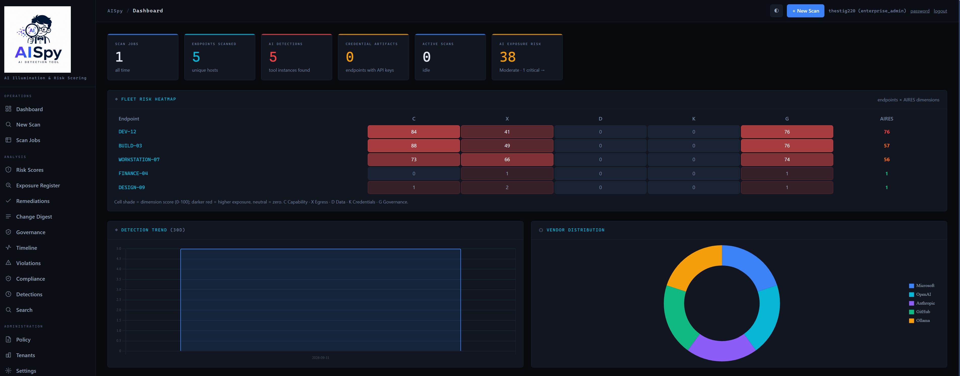Open the BUILD-03 endpoint link
Viewport: 960px width, 376px height.
click(x=130, y=146)
